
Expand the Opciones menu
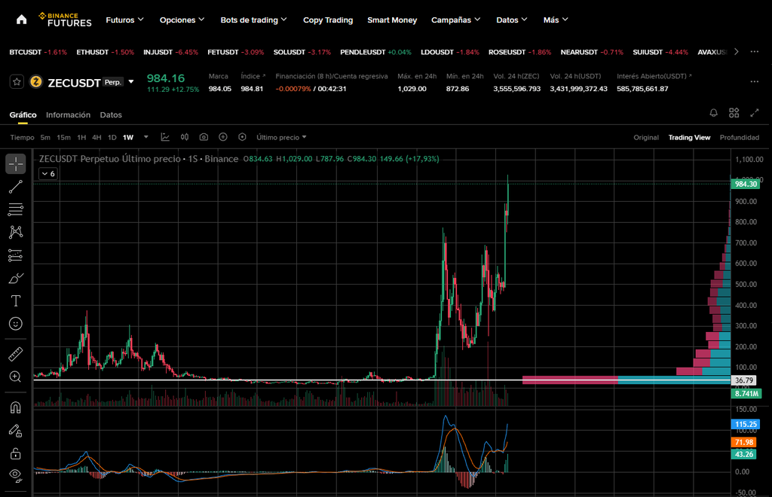pos(182,20)
